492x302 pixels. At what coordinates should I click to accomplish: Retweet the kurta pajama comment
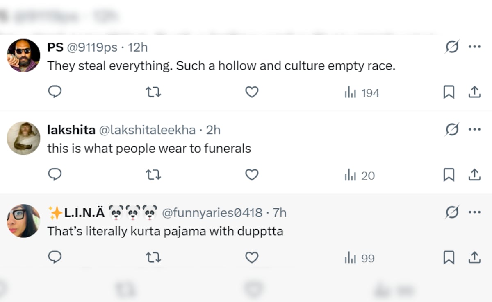point(153,257)
